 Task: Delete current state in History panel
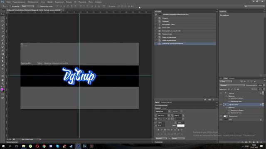pos(213,100)
